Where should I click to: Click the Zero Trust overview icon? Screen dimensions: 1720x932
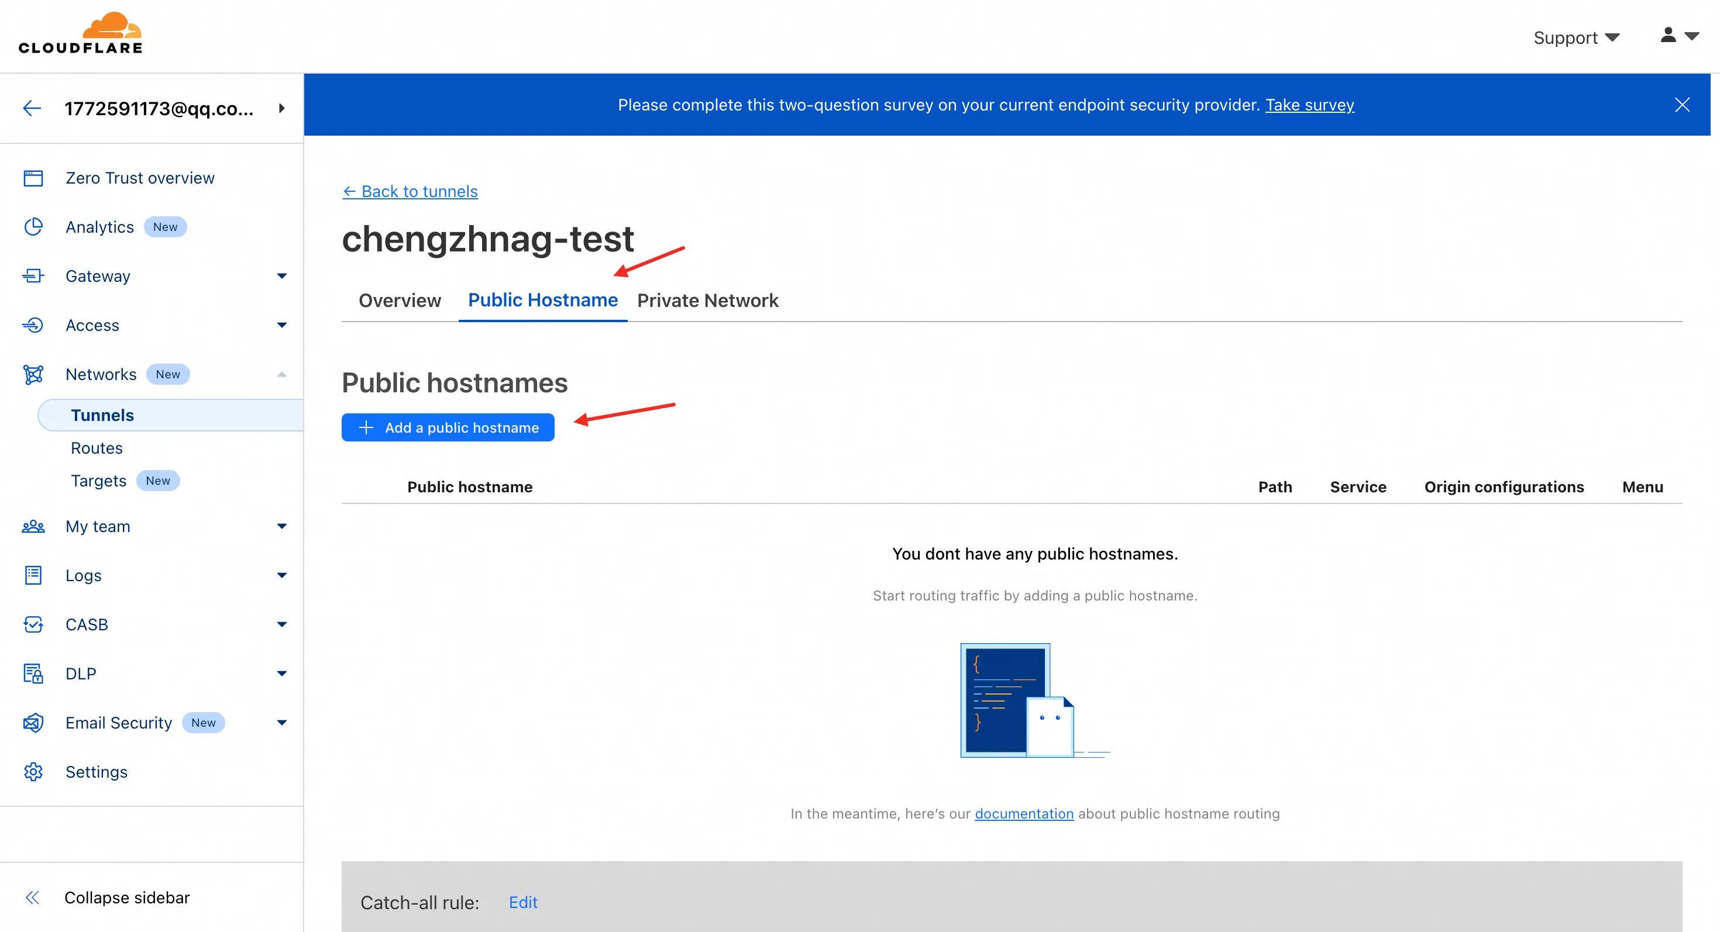(33, 178)
